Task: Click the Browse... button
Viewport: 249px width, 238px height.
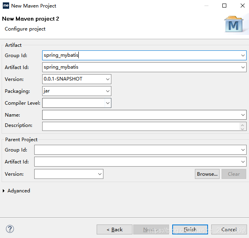Action: (x=207, y=174)
